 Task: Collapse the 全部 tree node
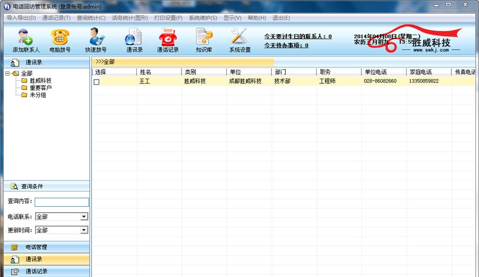click(x=7, y=73)
